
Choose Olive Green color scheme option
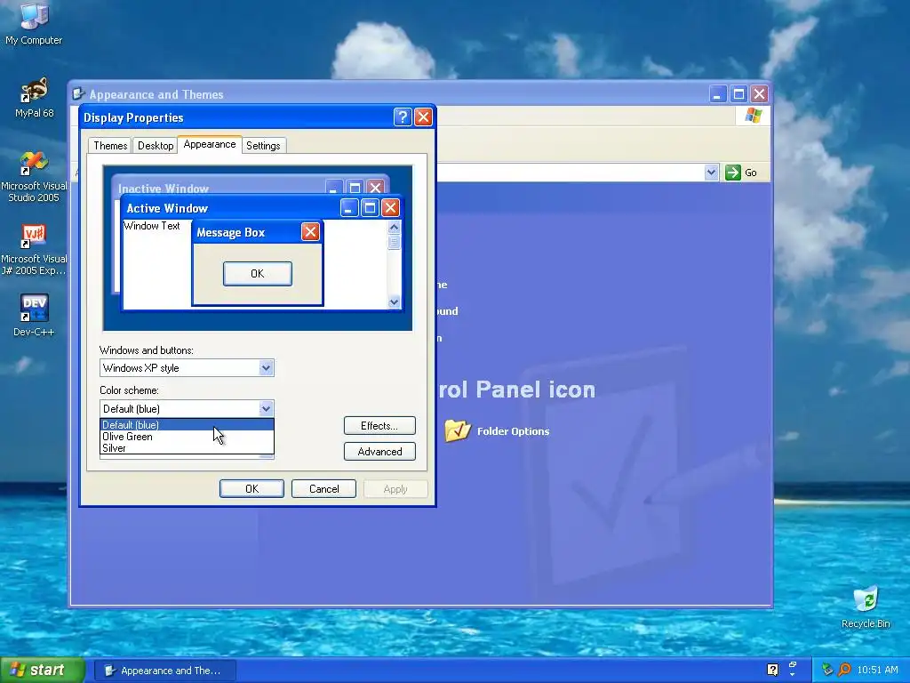tap(187, 436)
